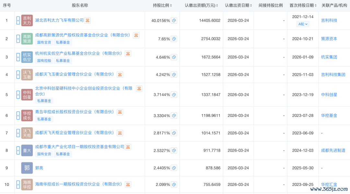Open related institution 华控基金

(x=329, y=116)
